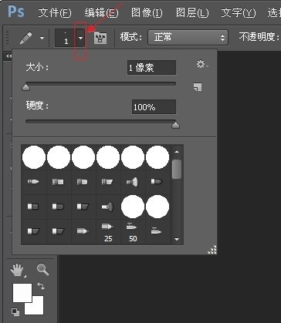Click the Ps application logo
Viewport: 281px width, 323px height.
[x=16, y=12]
